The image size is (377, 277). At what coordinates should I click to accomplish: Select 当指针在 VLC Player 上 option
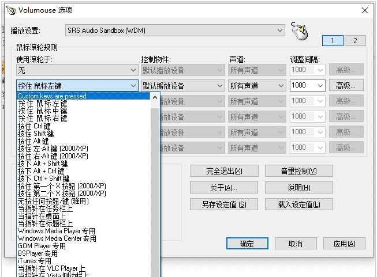pos(84,268)
